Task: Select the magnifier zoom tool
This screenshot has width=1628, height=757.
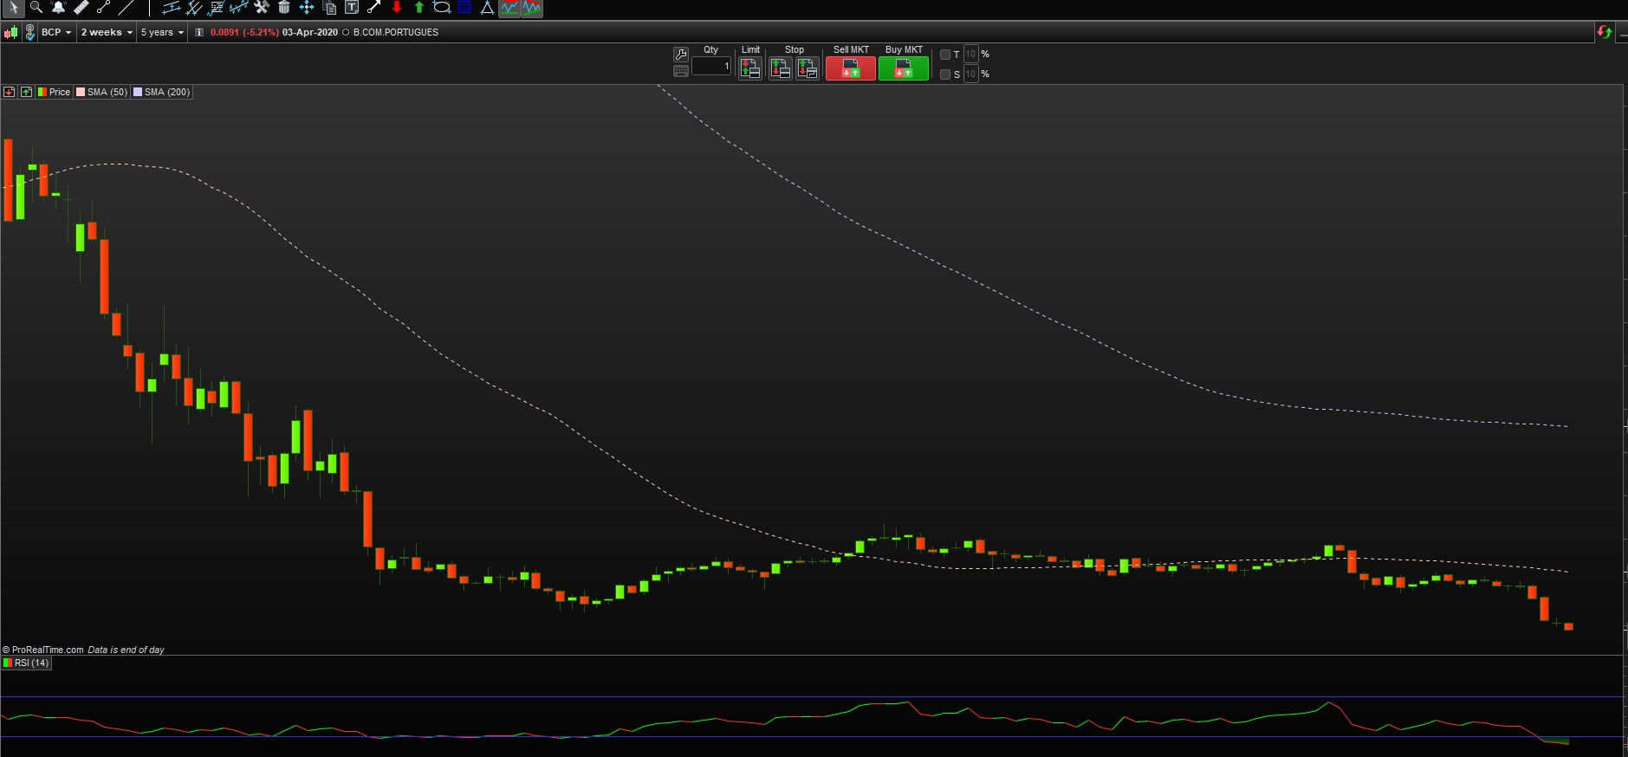Action: pos(36,8)
